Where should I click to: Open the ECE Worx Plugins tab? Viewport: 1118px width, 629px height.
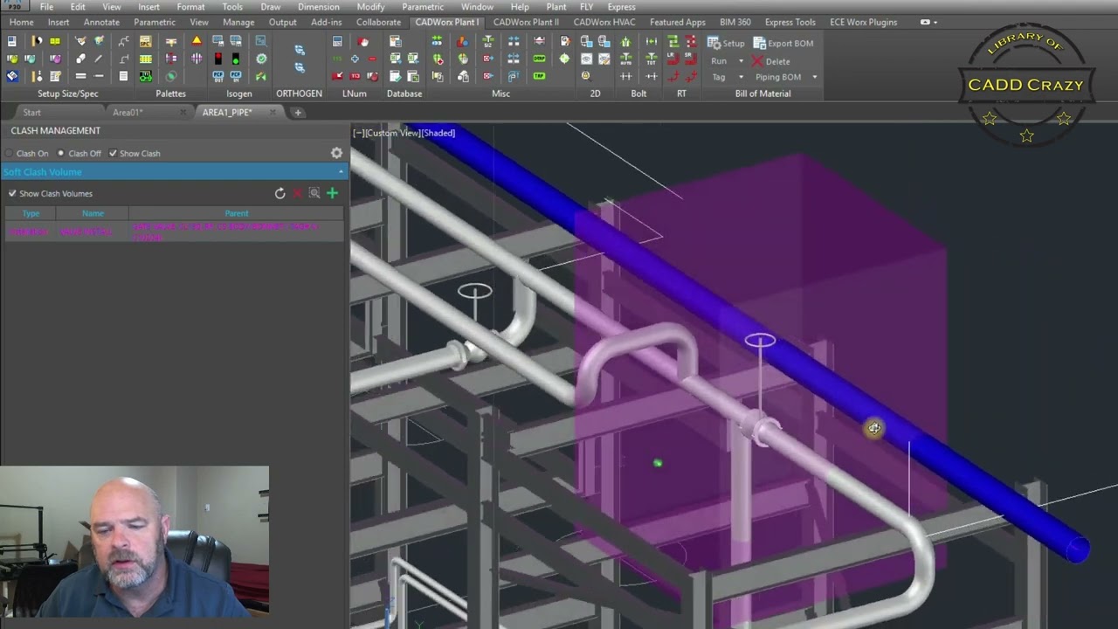pyautogui.click(x=863, y=22)
